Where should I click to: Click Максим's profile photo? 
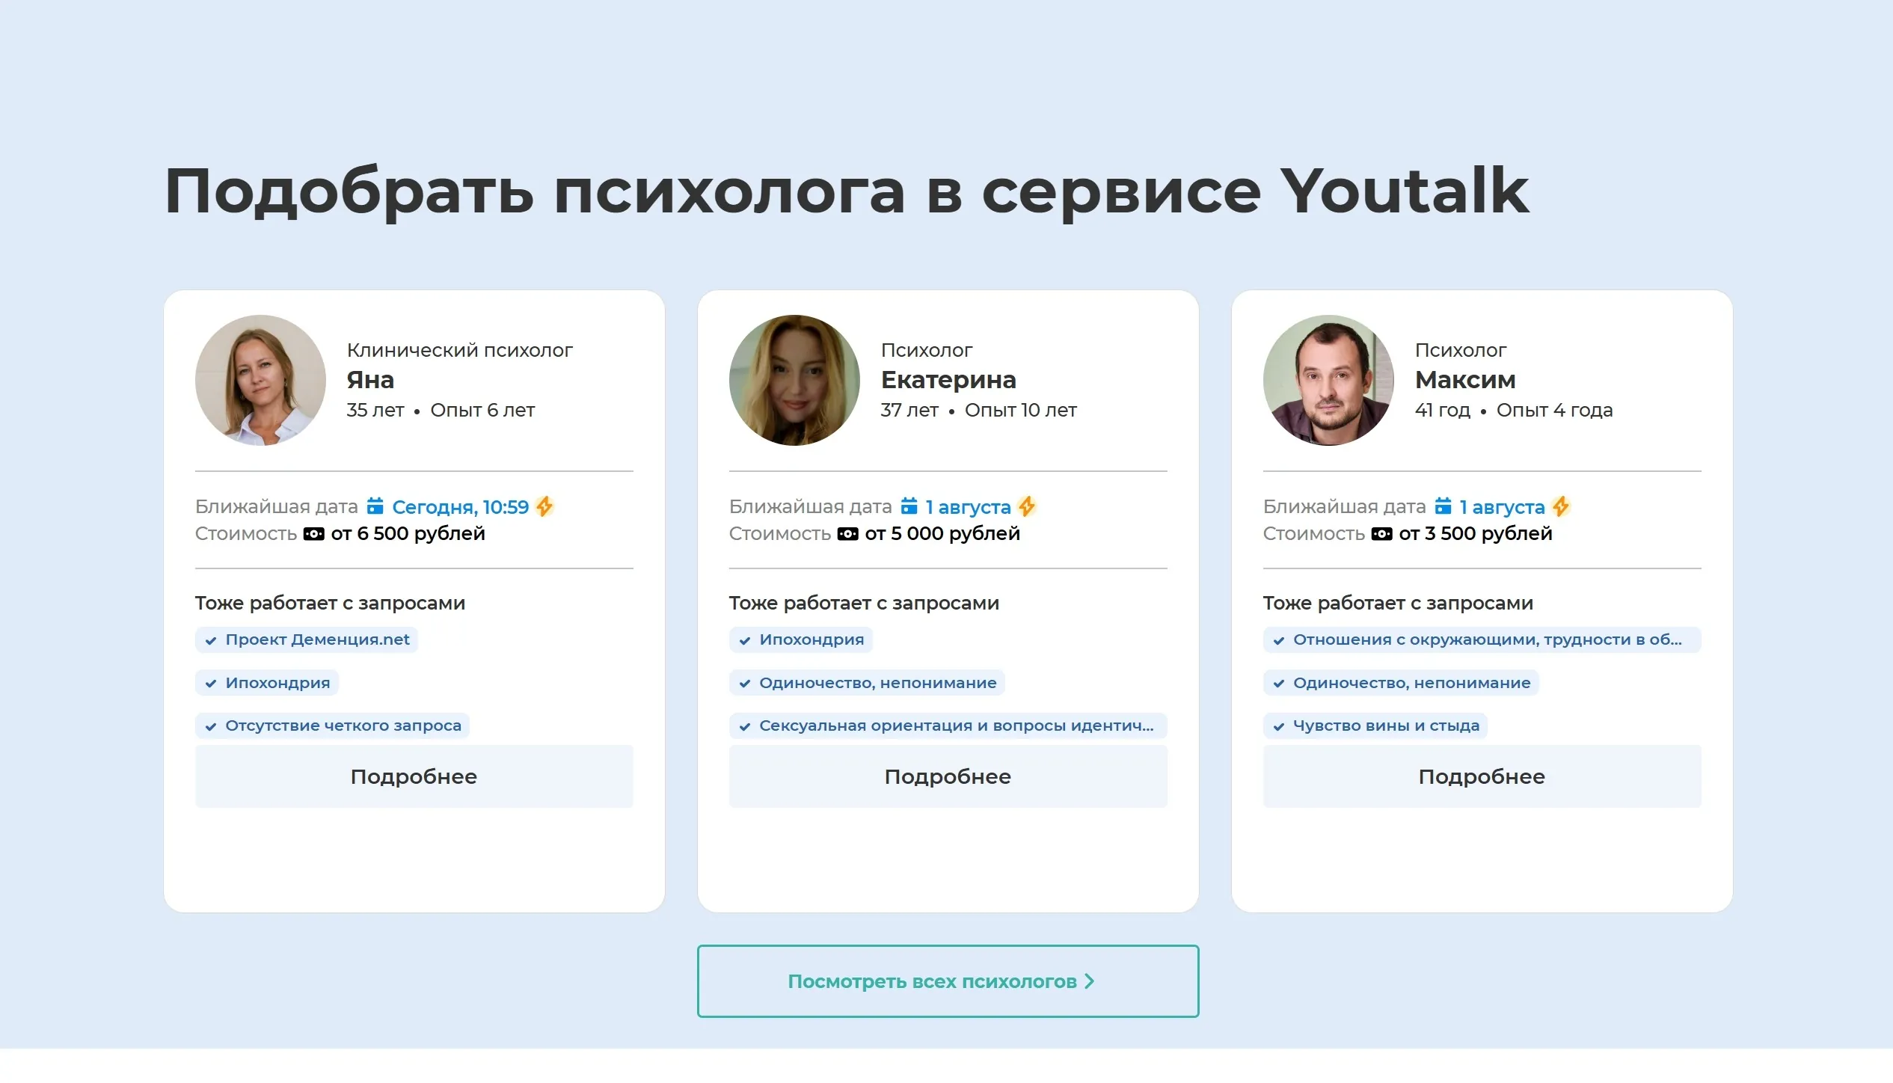click(x=1328, y=380)
